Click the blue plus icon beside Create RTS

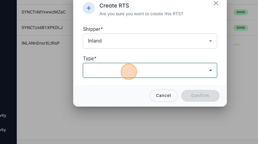[x=88, y=8]
